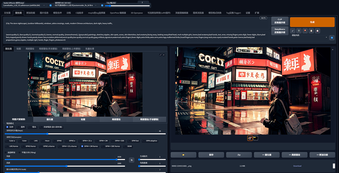Click the pencil edit icon on the source image
The height and width of the screenshot is (173, 339).
click(160, 55)
